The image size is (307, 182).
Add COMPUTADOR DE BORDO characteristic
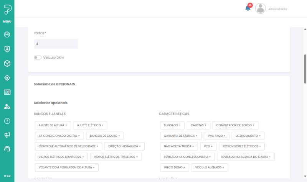pos(235,125)
